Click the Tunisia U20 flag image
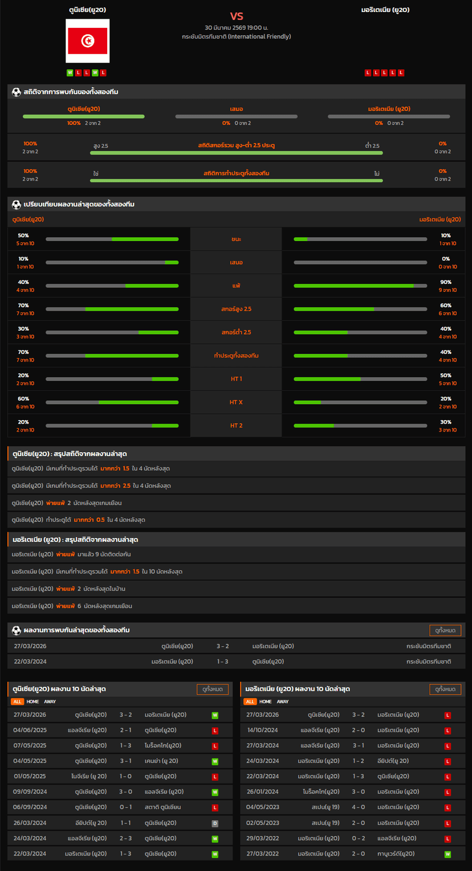The width and height of the screenshot is (472, 871). [87, 41]
